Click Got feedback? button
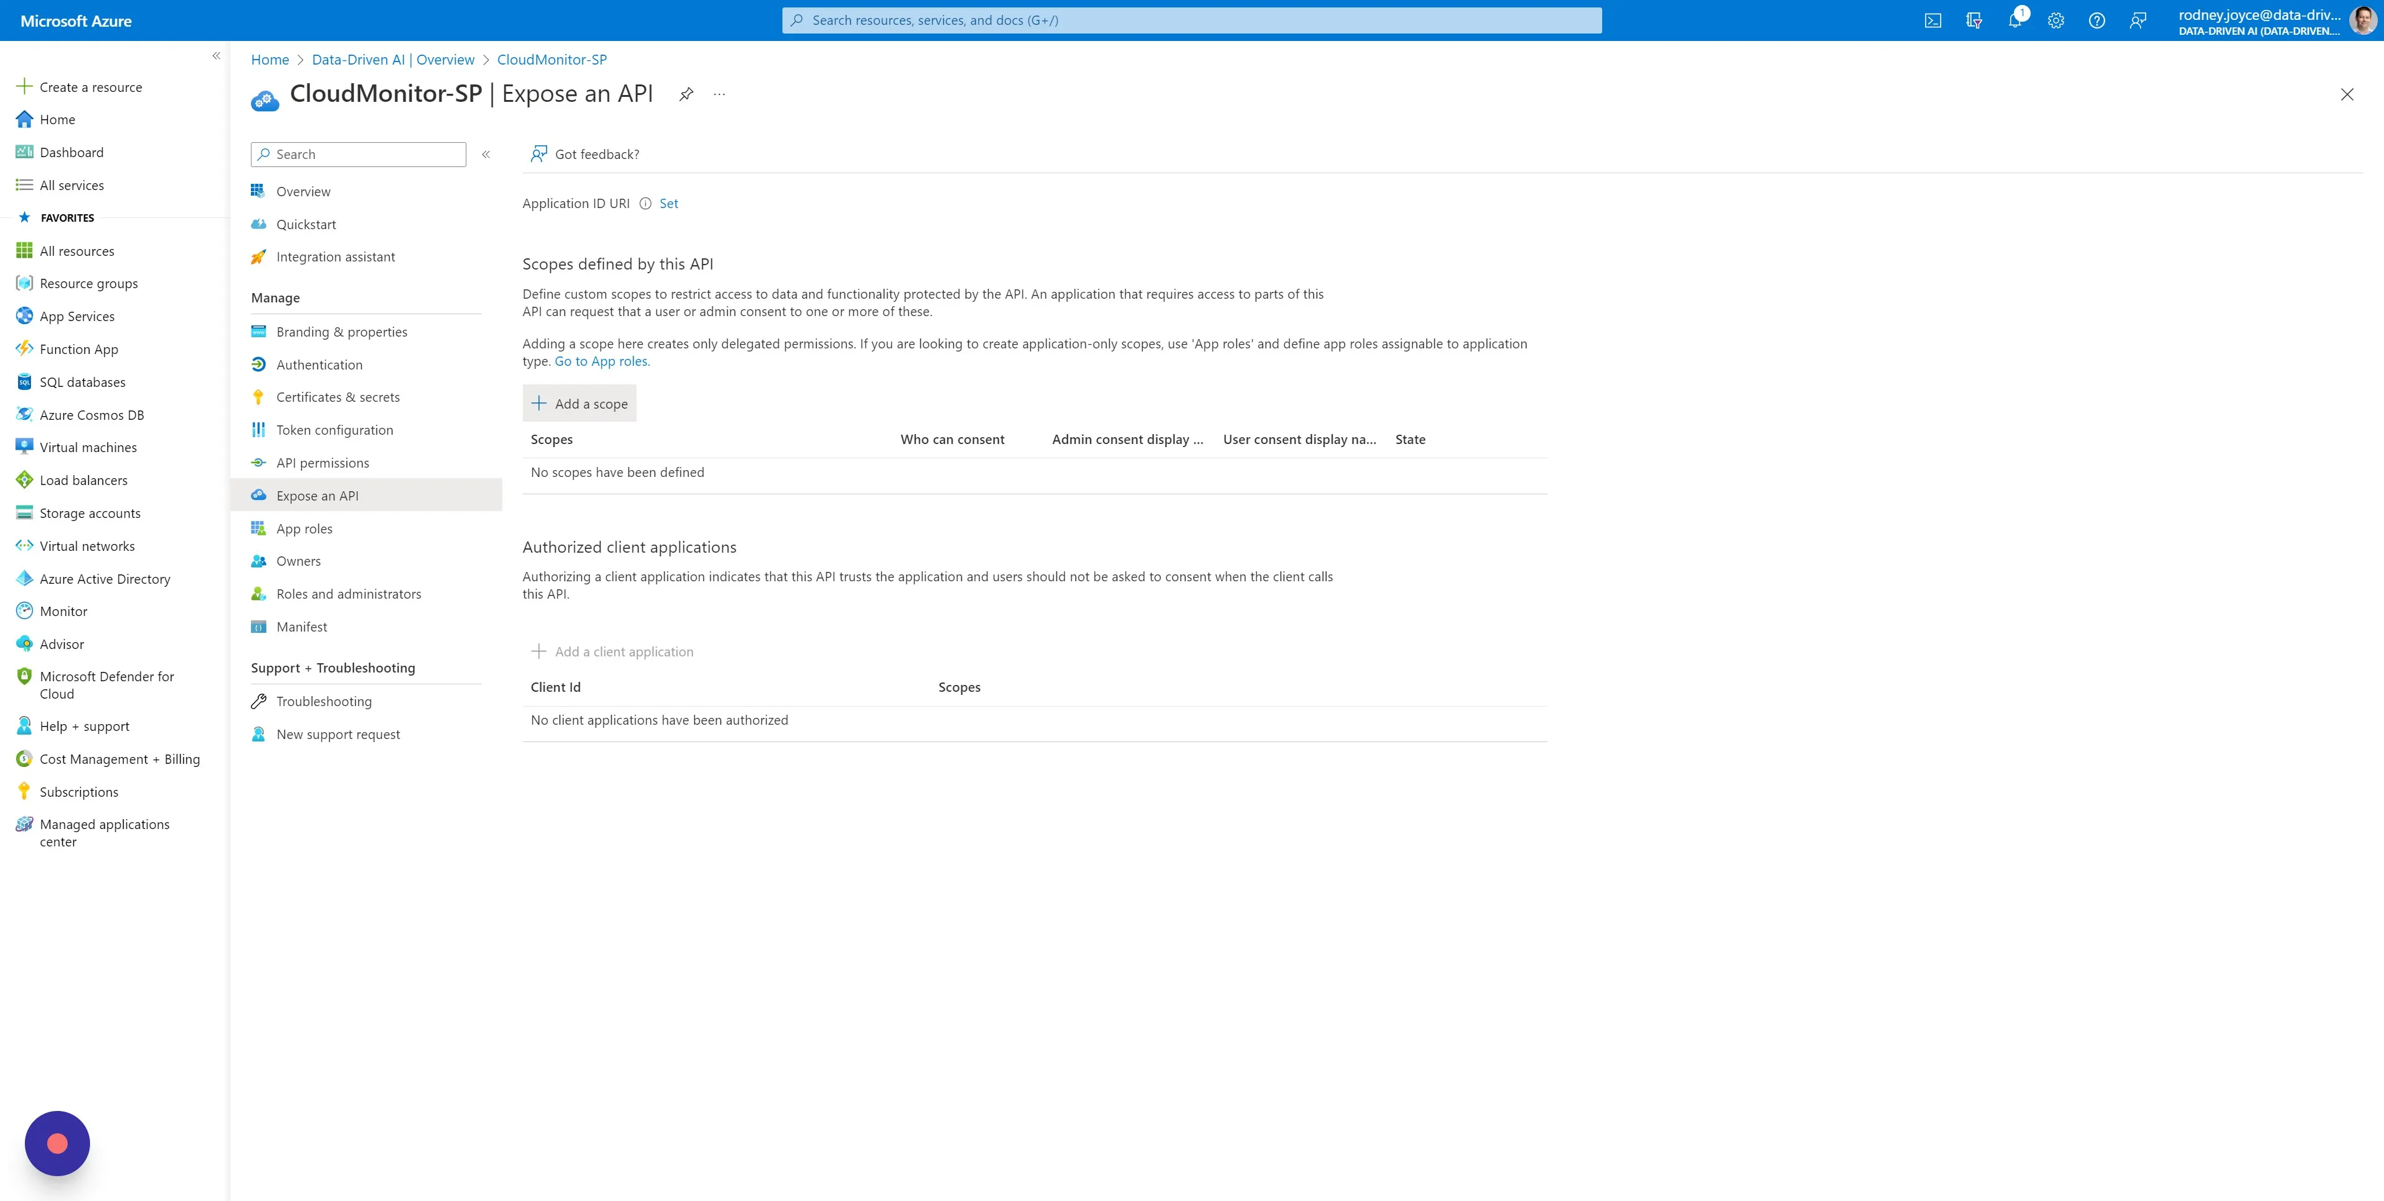The width and height of the screenshot is (2384, 1201). [585, 155]
